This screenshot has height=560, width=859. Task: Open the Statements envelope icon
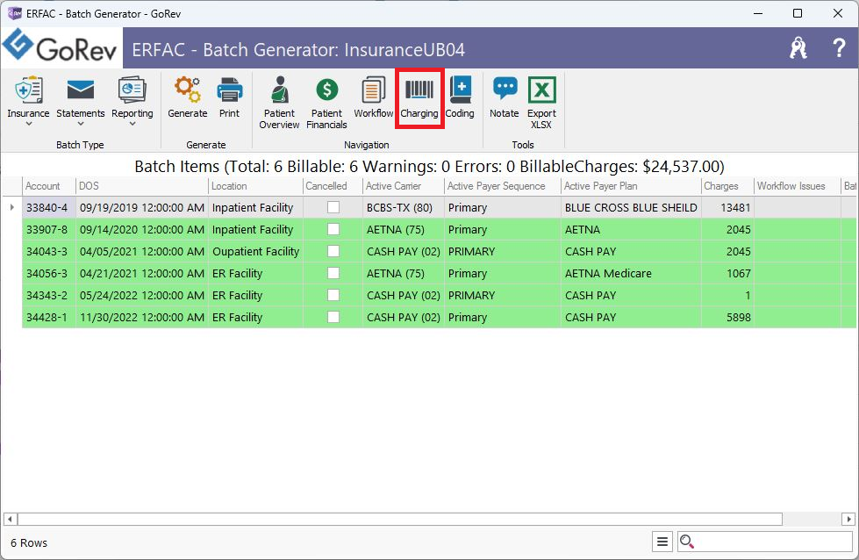(81, 90)
